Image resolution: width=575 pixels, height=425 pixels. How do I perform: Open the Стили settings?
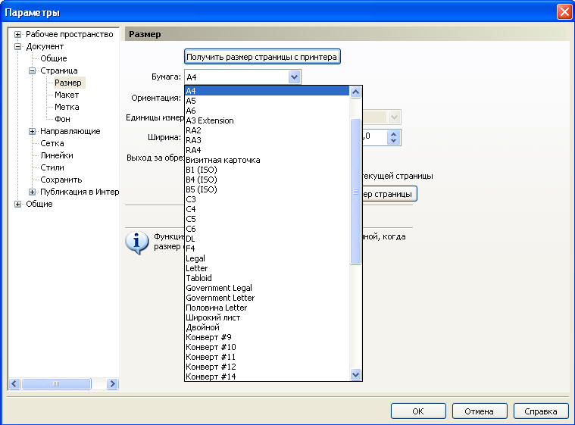(52, 167)
